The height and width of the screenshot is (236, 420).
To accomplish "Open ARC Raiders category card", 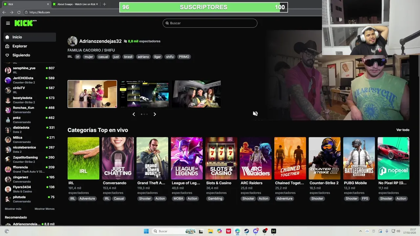I will (x=256, y=158).
